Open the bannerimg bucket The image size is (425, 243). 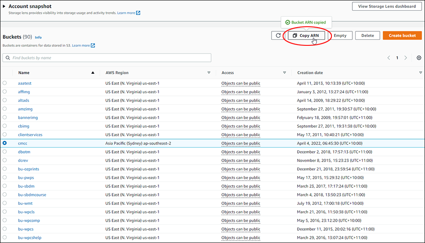pyautogui.click(x=28, y=117)
